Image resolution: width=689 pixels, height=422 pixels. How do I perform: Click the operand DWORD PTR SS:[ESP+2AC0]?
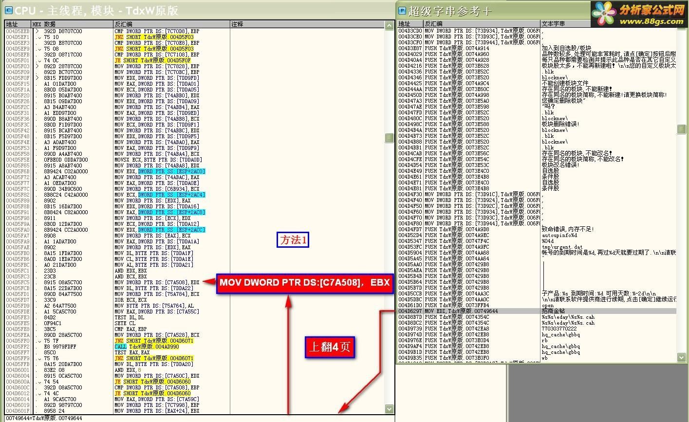(171, 171)
